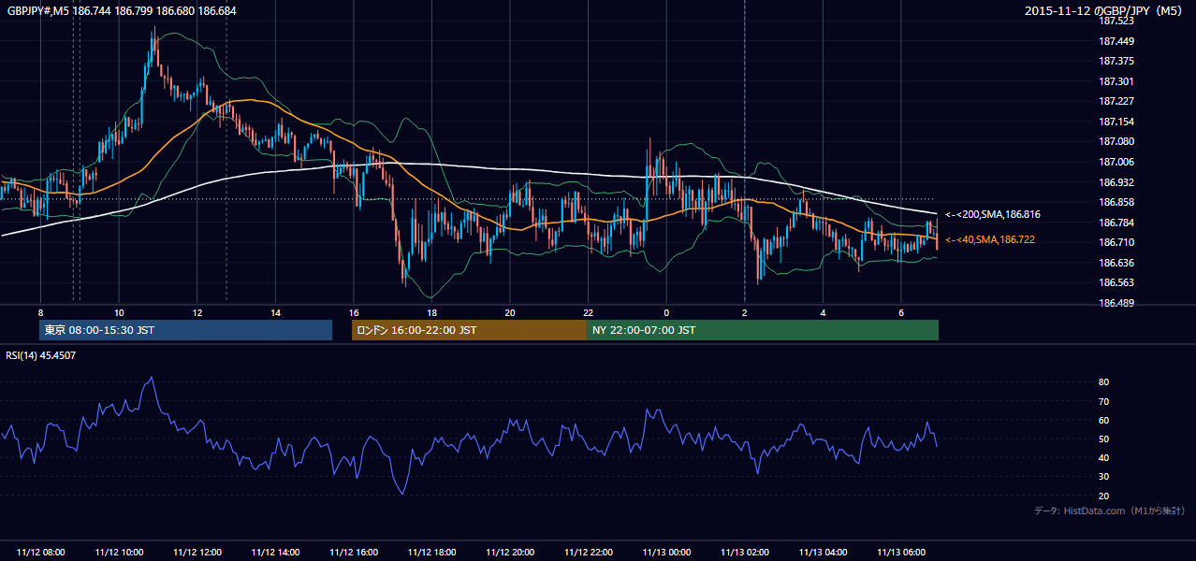Click the RSI scale value 20
Image resolution: width=1196 pixels, height=561 pixels.
tap(1104, 496)
